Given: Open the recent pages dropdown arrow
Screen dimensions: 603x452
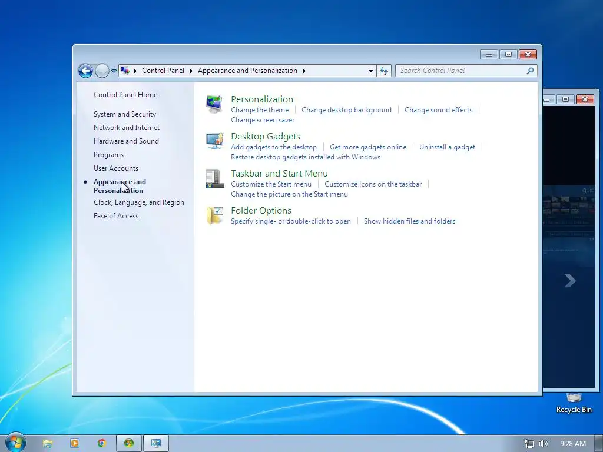Looking at the screenshot, I should (x=114, y=71).
